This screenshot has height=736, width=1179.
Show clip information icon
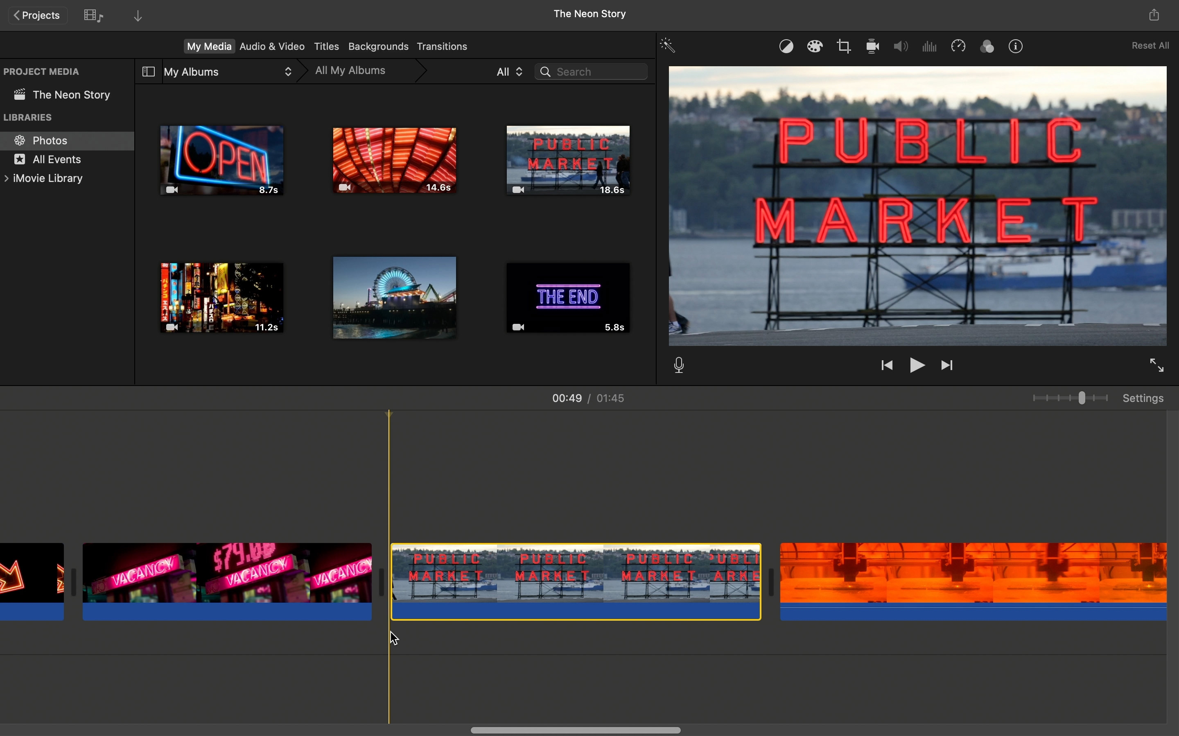click(1016, 47)
